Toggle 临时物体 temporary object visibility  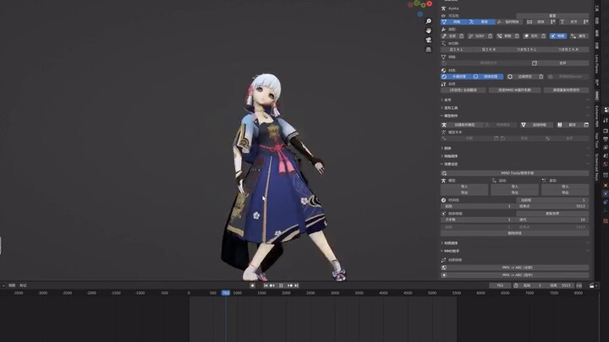tap(509, 22)
